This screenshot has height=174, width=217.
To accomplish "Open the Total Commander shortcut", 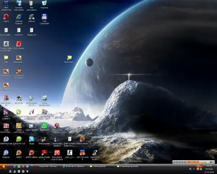I will click(x=44, y=17).
